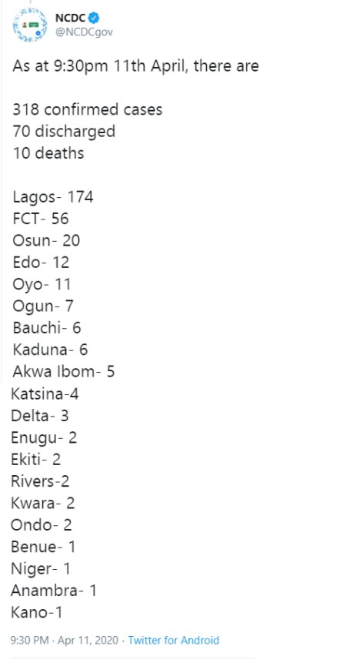
Task: Open the Twitter for Android link
Action: coord(174,640)
